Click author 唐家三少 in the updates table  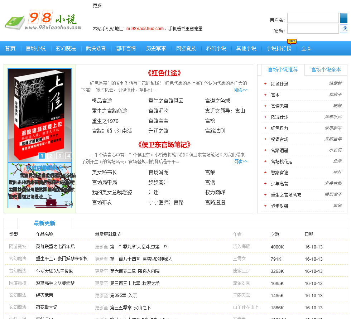point(241,271)
